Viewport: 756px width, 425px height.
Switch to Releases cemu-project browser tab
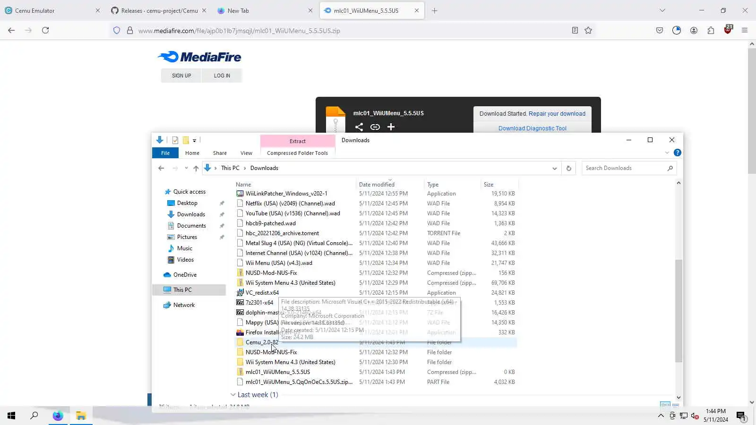158,10
